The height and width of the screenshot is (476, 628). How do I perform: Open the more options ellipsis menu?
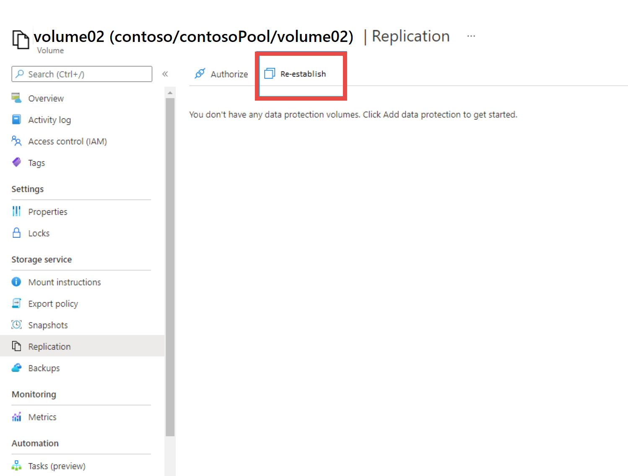tap(471, 36)
